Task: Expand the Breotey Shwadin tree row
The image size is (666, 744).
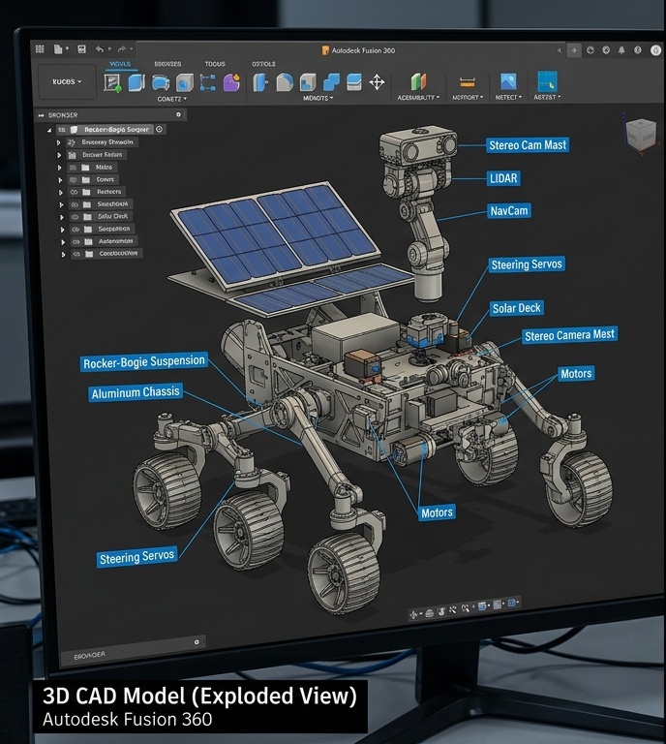Action: (x=58, y=142)
